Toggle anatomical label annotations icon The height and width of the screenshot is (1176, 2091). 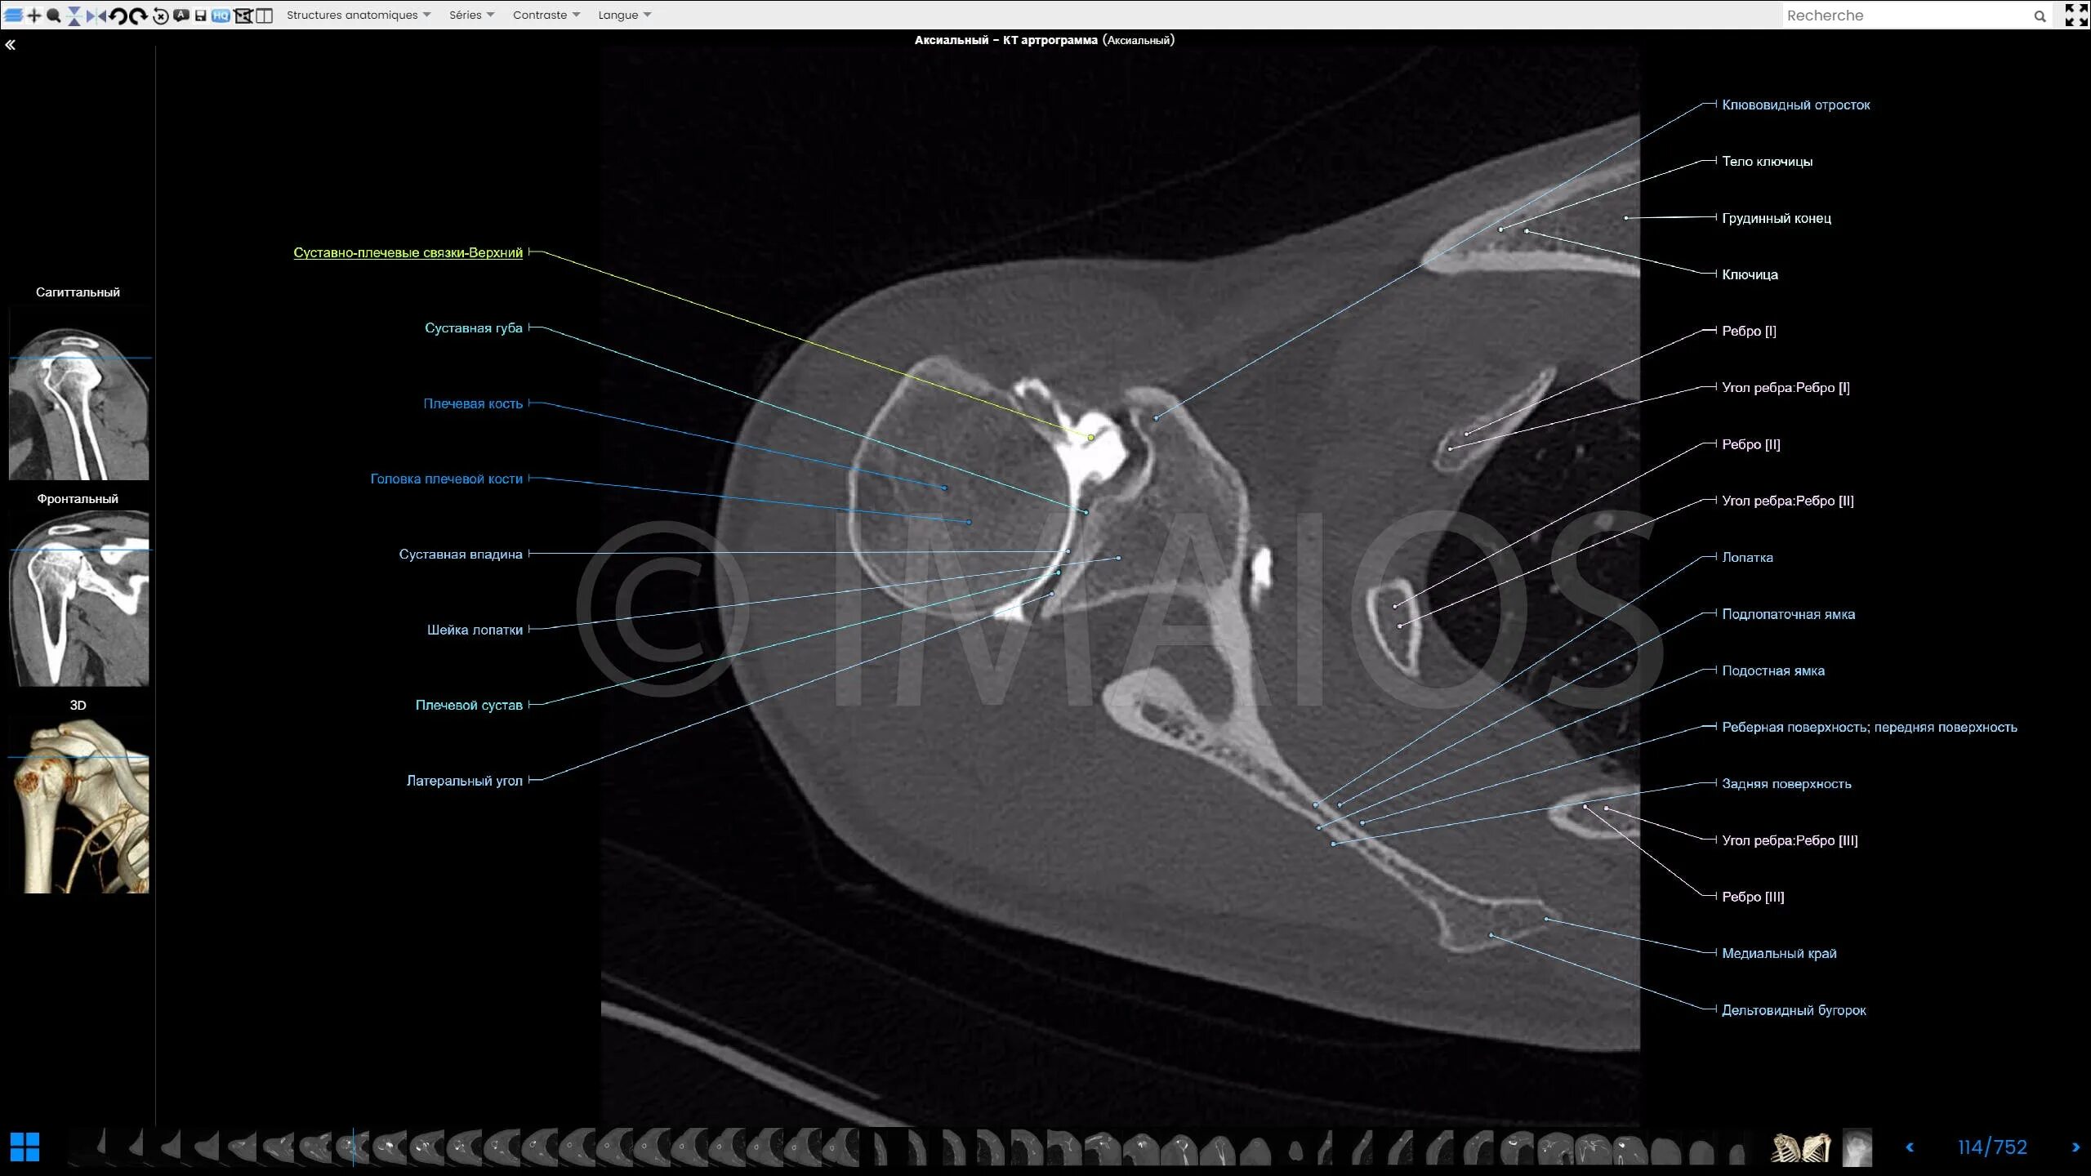[x=181, y=16]
